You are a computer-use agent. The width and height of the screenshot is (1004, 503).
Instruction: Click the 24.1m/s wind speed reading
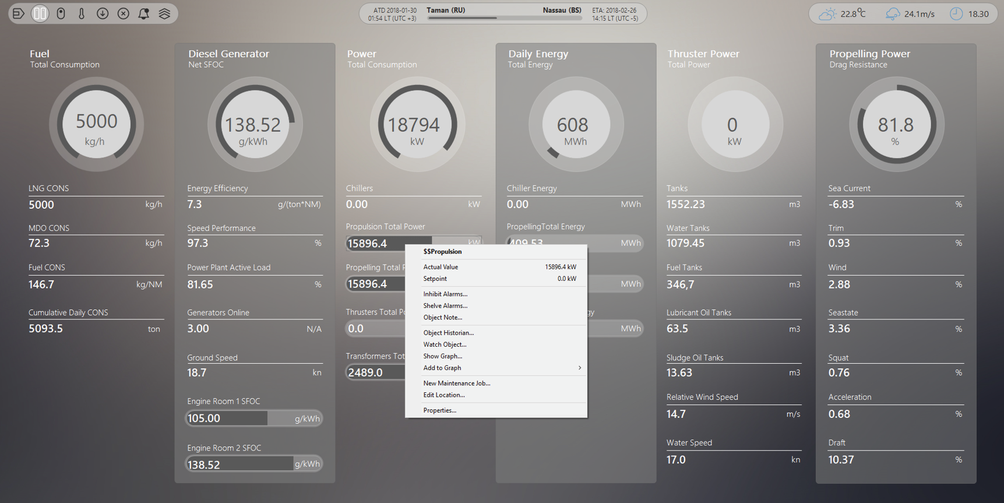(919, 14)
